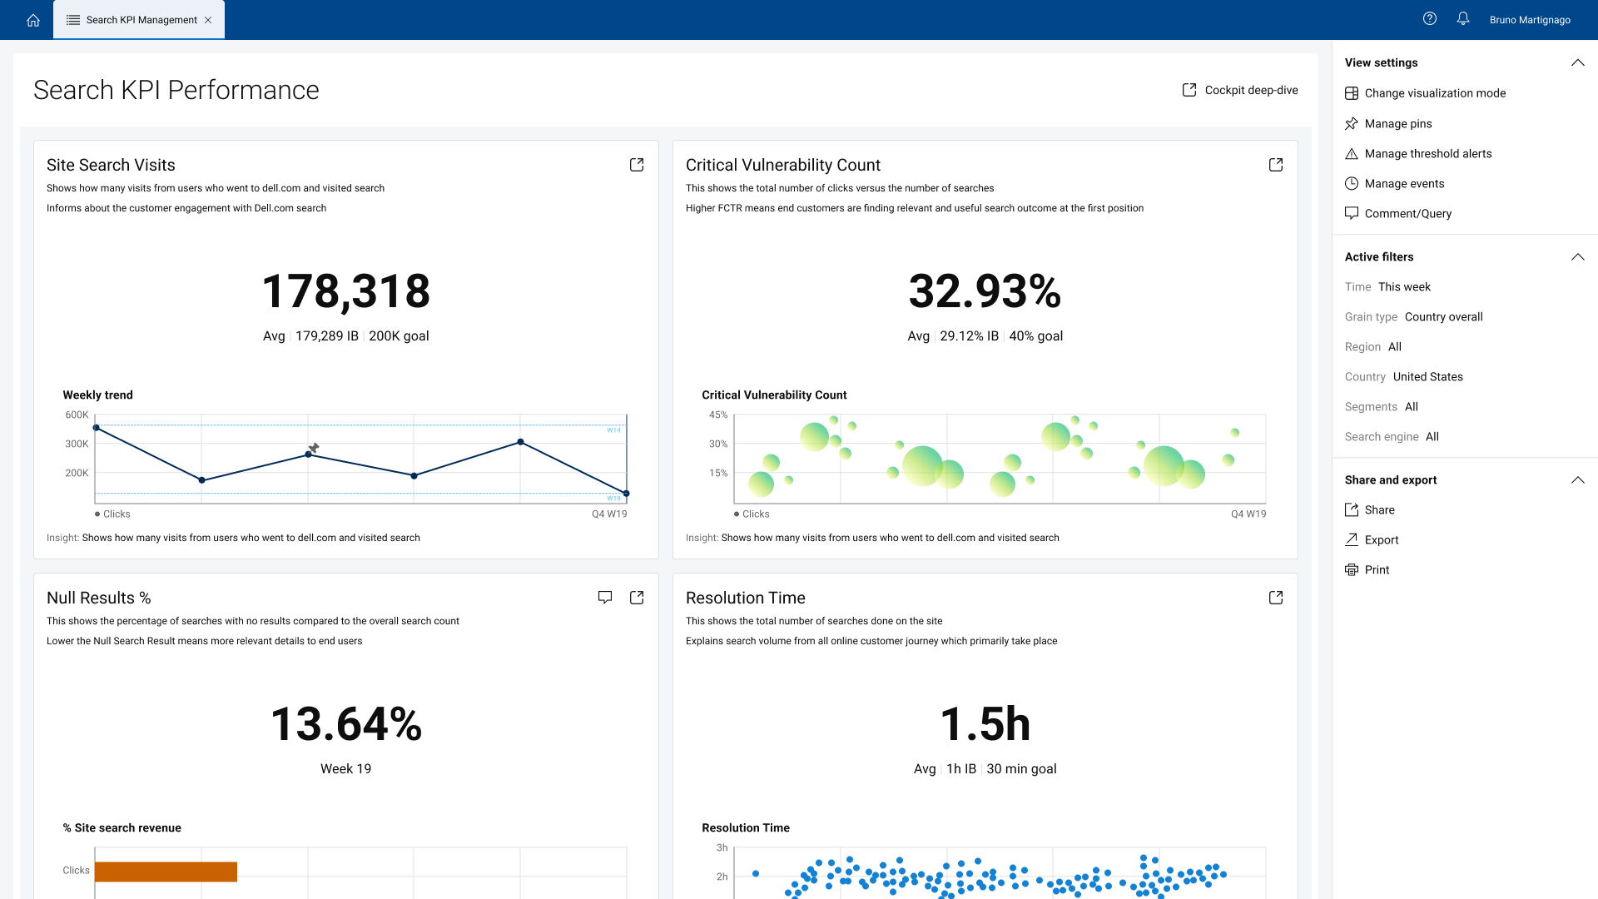Click the '30 min goal' text
1598x899 pixels.
click(1021, 769)
